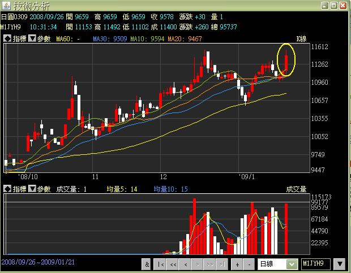
Task: Click the 2008/09/26 date in the header row
Action: pos(46,17)
